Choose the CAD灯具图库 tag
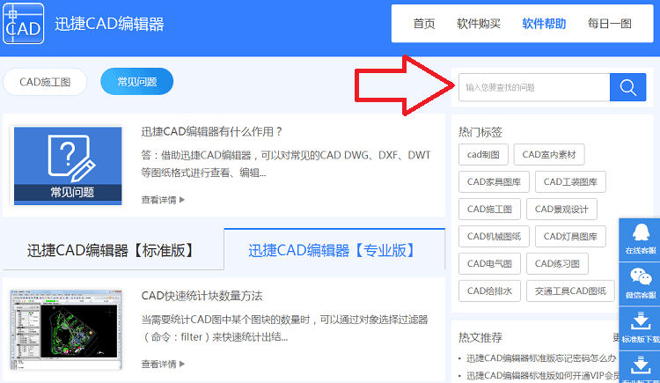This screenshot has width=660, height=383. click(570, 236)
